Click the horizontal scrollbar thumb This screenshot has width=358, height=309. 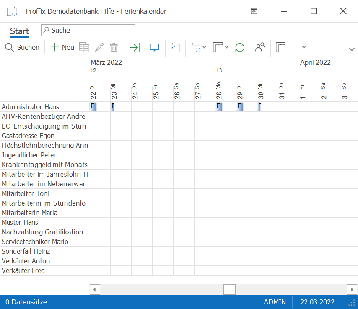(x=229, y=290)
